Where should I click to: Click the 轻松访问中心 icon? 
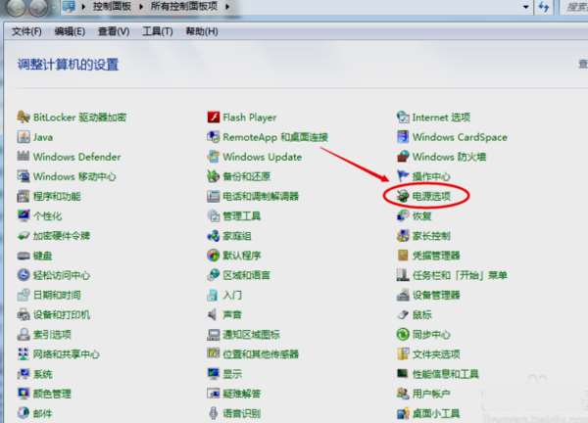pyautogui.click(x=23, y=275)
